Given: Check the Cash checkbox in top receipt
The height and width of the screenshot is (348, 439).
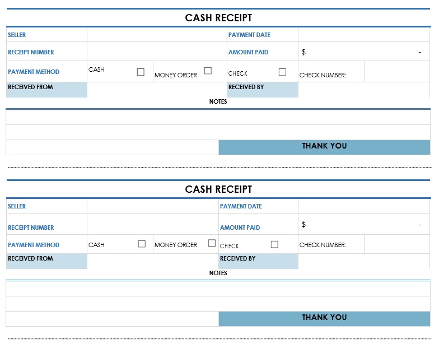Looking at the screenshot, I should (141, 72).
